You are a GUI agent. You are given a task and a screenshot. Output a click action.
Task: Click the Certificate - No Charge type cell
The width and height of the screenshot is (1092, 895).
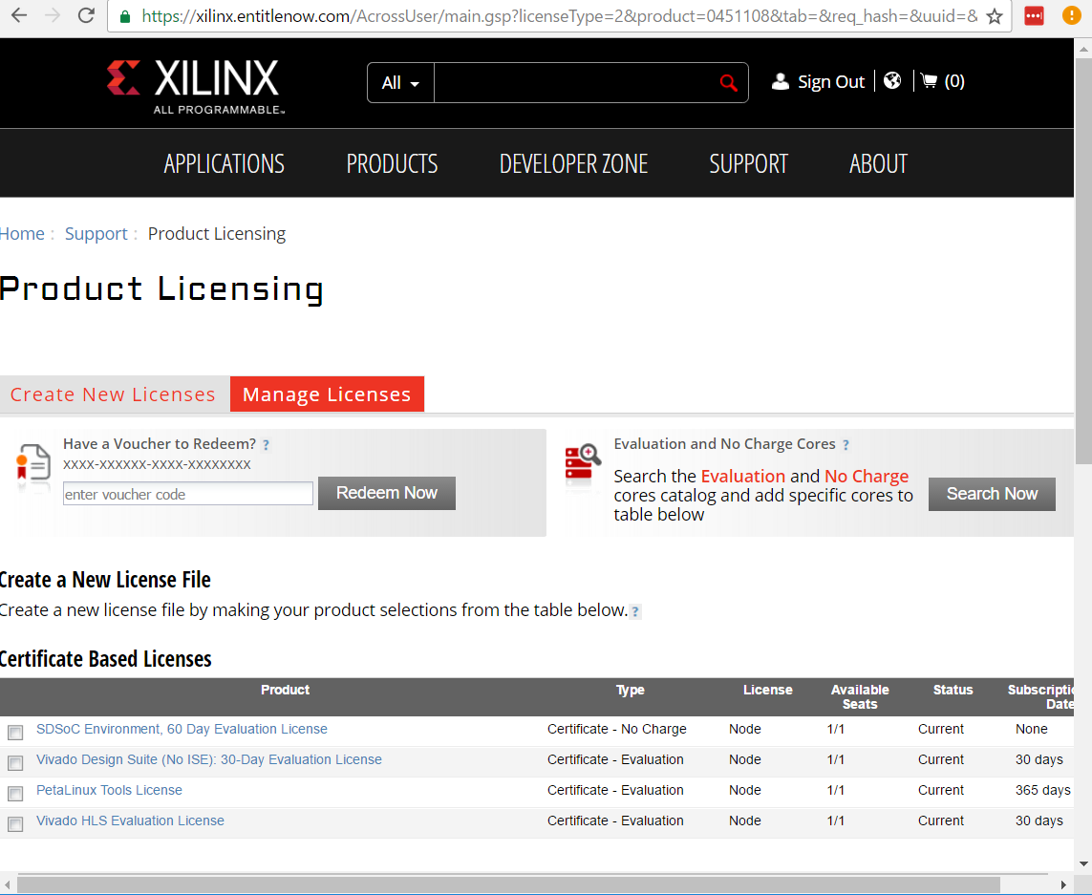[617, 729]
